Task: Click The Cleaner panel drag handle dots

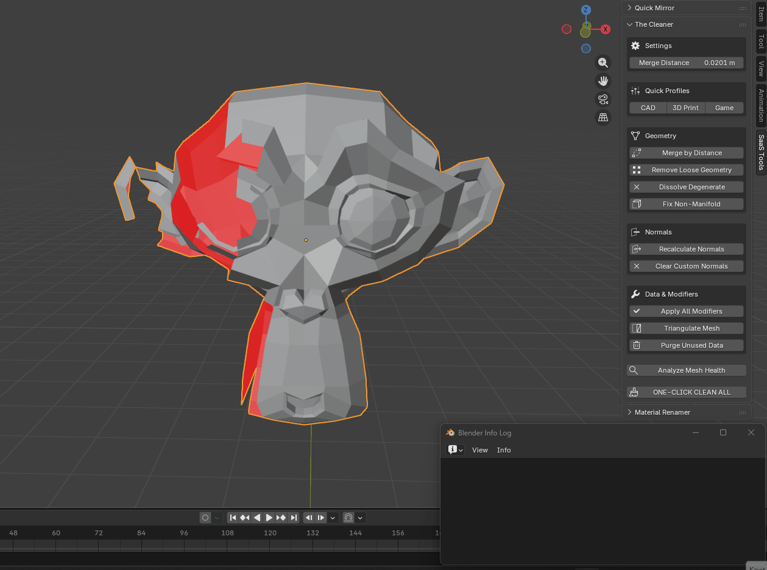Action: point(742,25)
